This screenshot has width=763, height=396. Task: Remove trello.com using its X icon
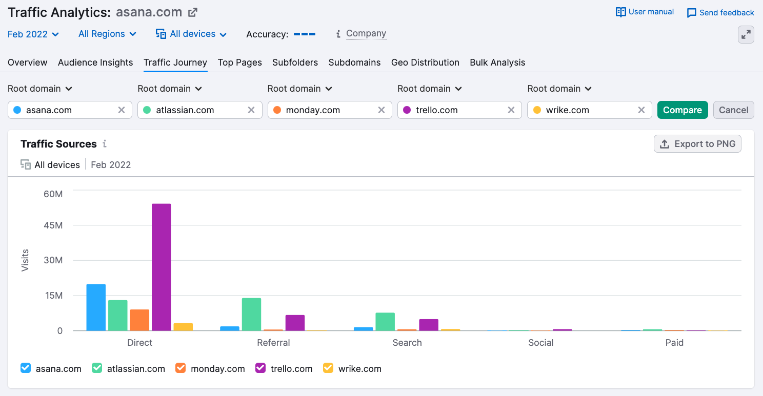click(511, 110)
